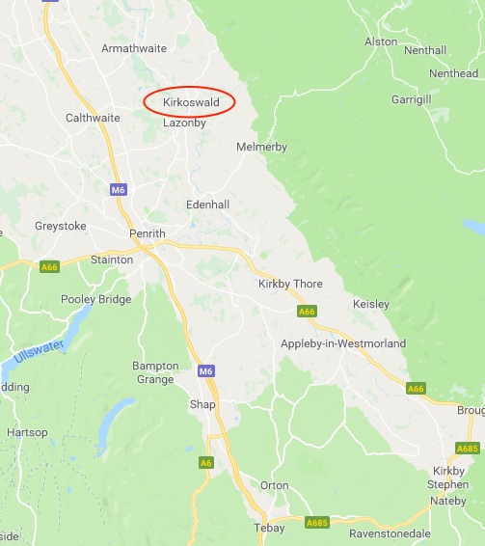Click the M6 road shield near Penrith
The width and height of the screenshot is (485, 546).
[119, 190]
